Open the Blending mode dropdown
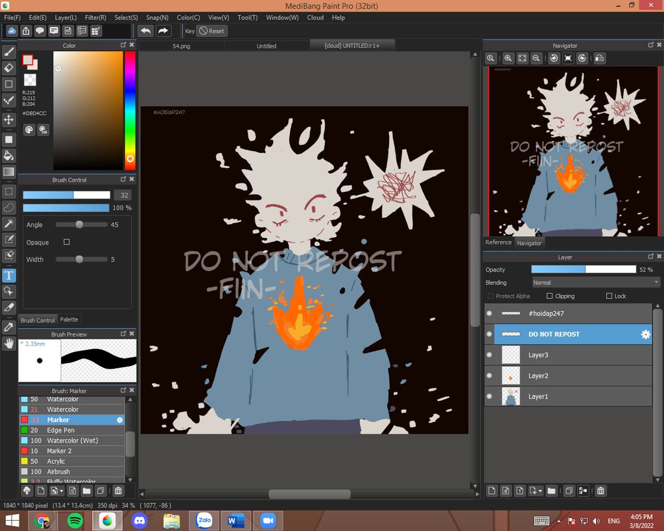The width and height of the screenshot is (664, 531). (x=596, y=283)
